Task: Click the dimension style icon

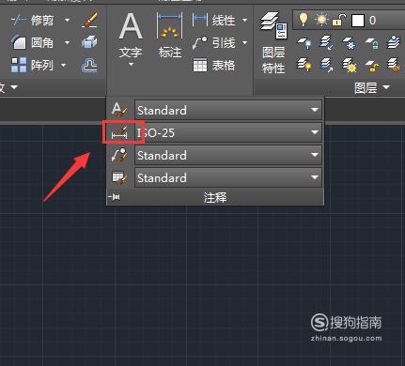Action: point(119,132)
